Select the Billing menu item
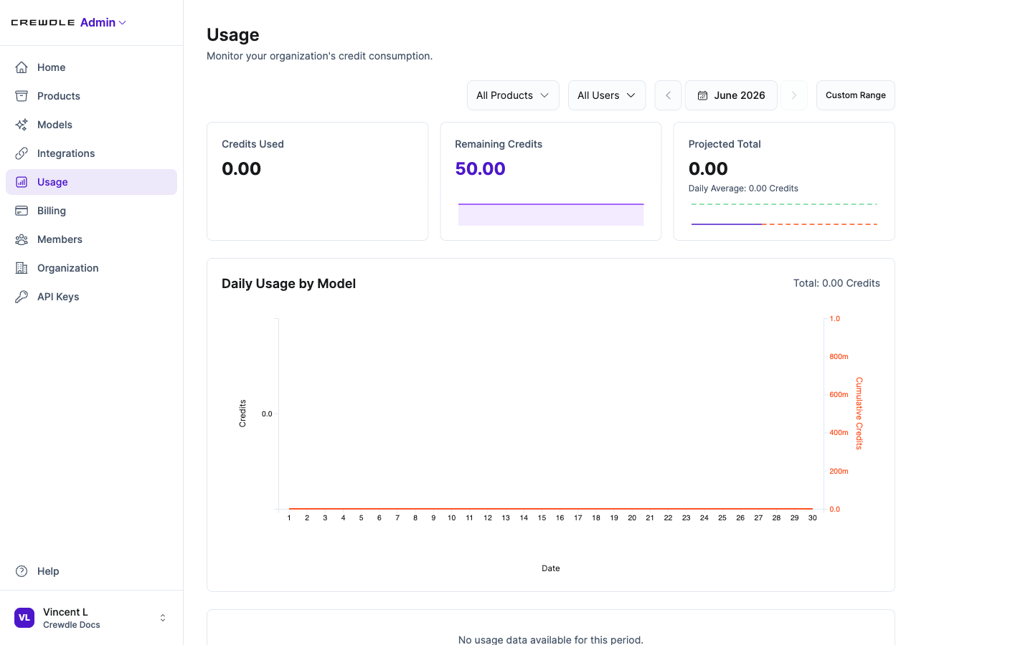 tap(91, 211)
